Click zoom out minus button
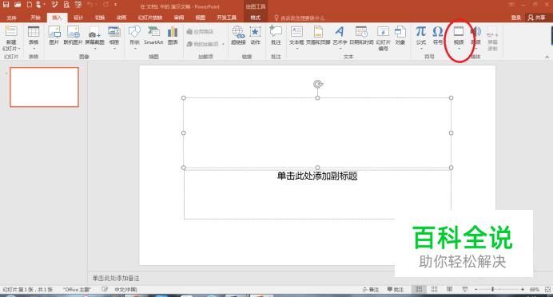553x297 pixels. pos(476,290)
